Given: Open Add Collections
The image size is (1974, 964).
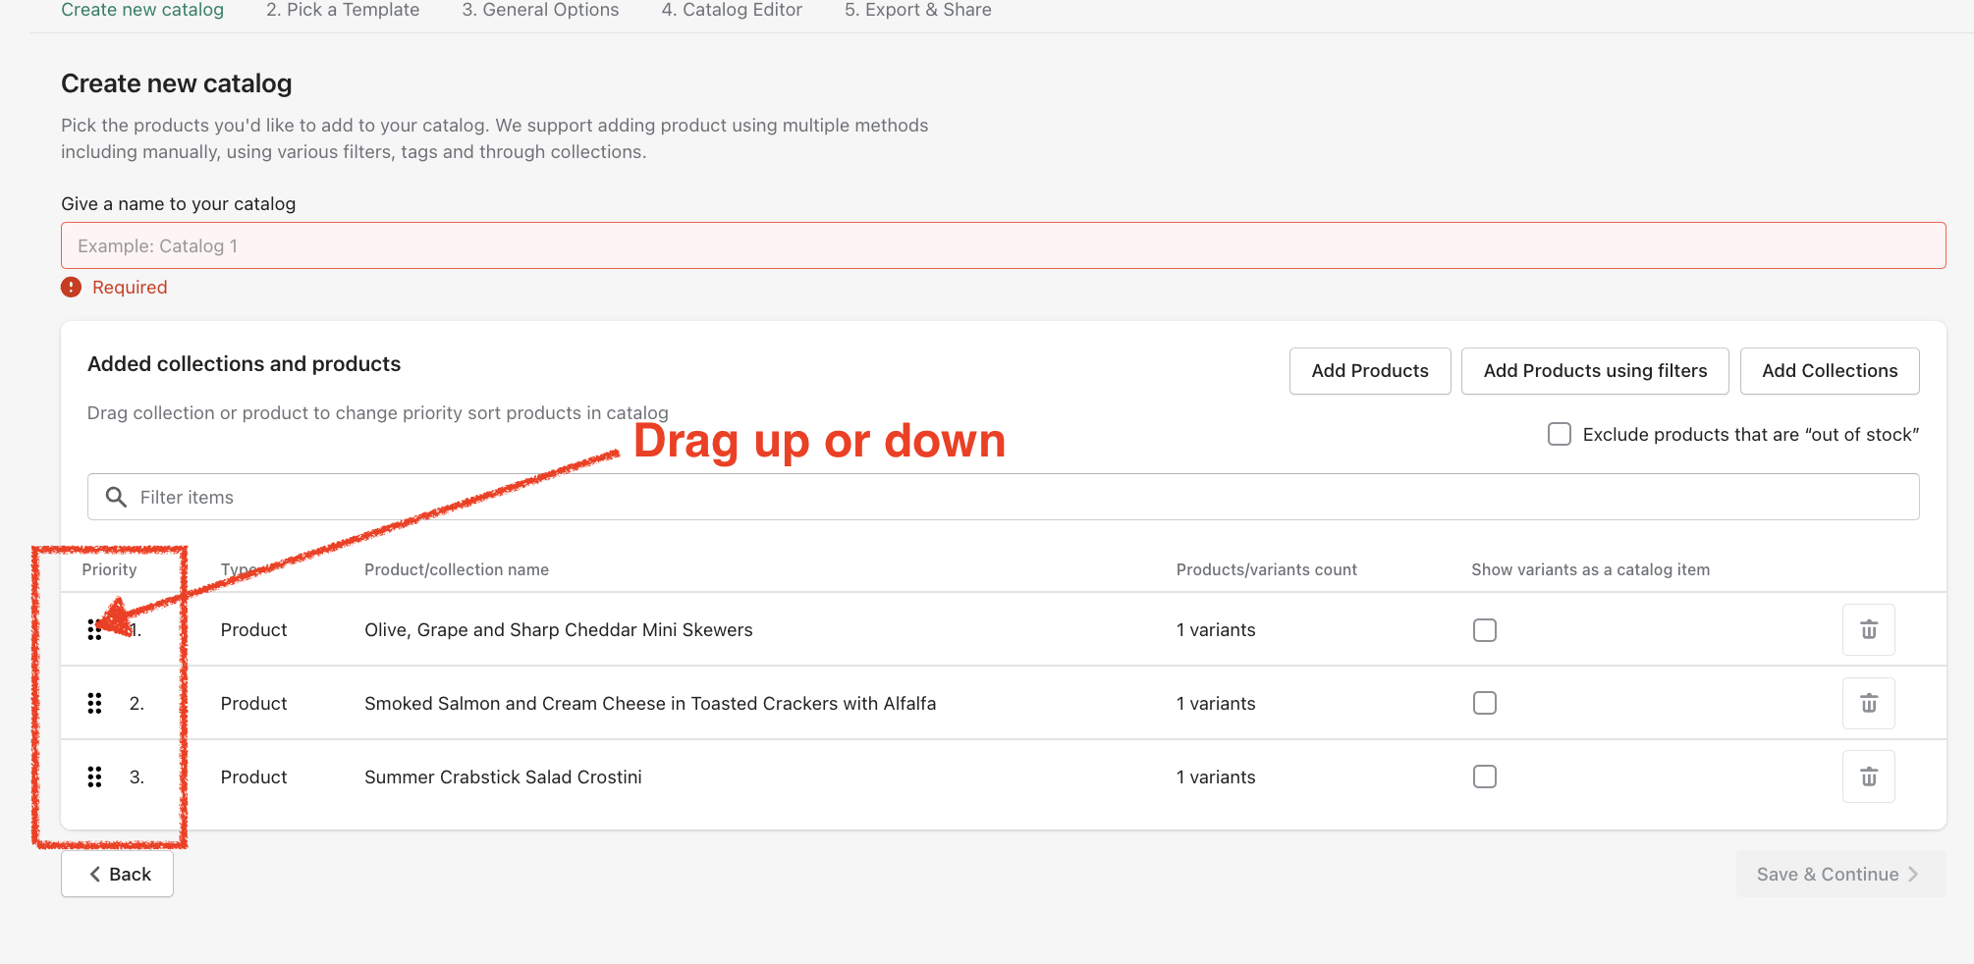Looking at the screenshot, I should tap(1829, 370).
